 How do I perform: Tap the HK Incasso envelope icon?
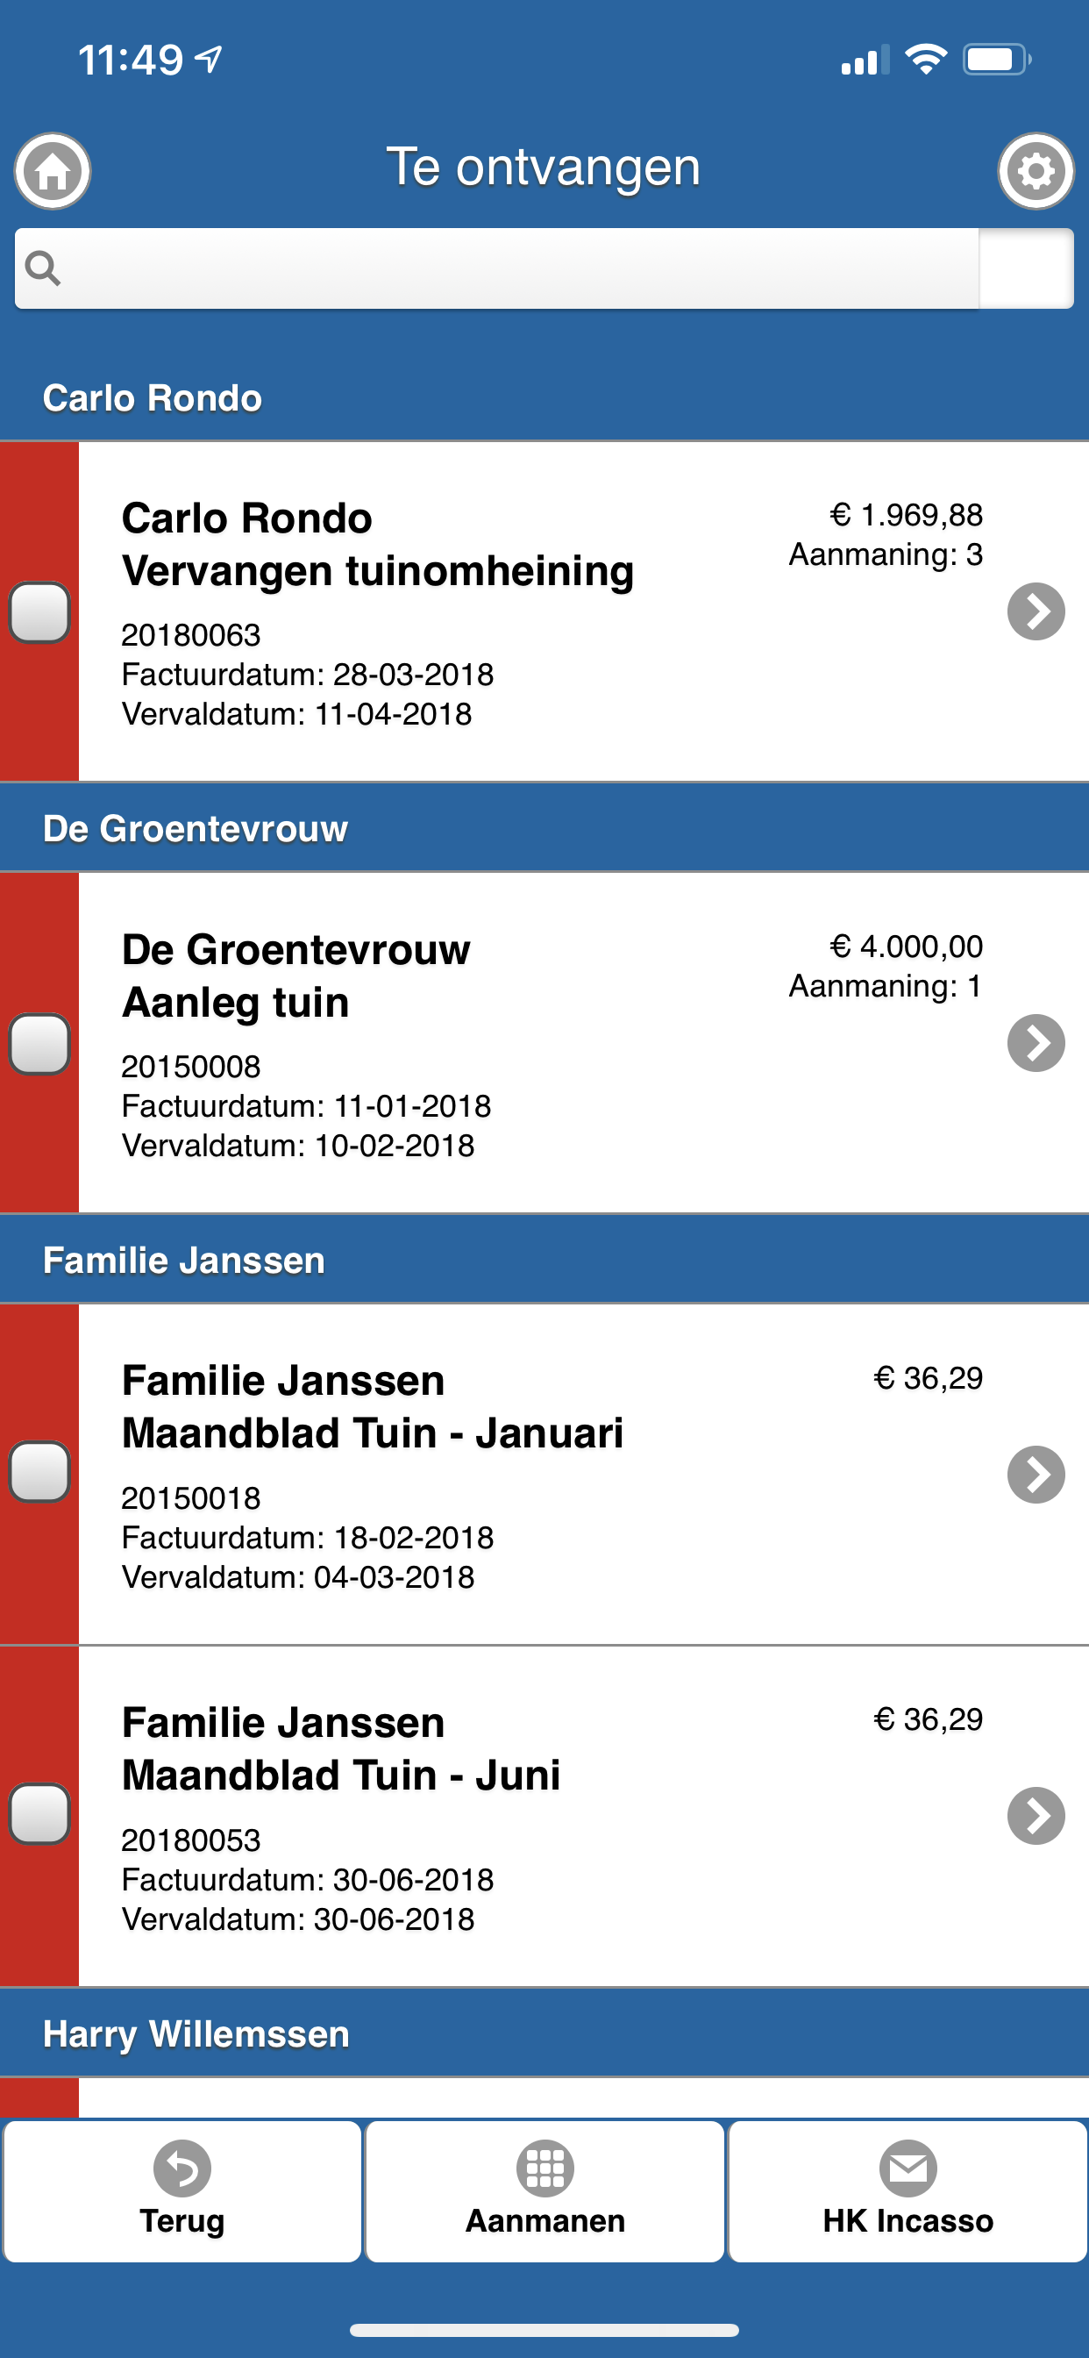pyautogui.click(x=907, y=2169)
